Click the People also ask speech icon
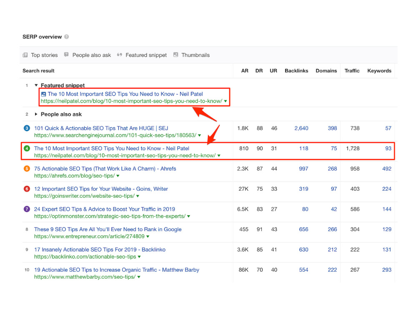The image size is (417, 313). point(66,55)
